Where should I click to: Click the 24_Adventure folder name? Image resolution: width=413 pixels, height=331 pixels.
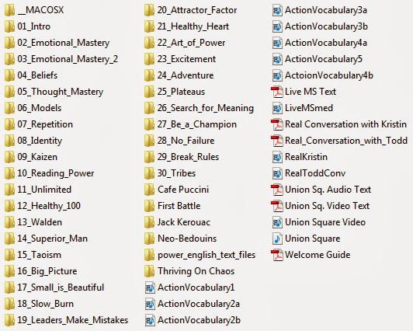tap(186, 75)
